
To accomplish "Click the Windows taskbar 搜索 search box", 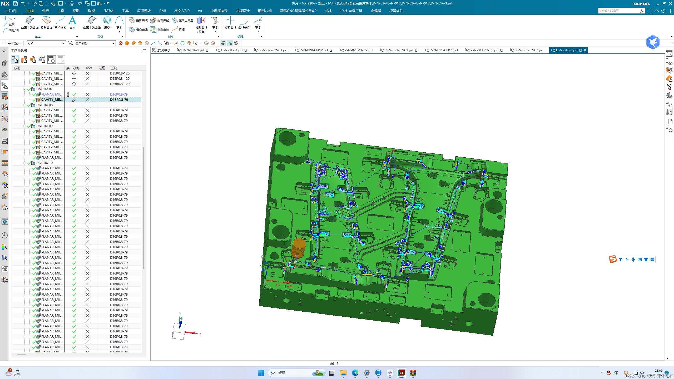I will (296, 373).
